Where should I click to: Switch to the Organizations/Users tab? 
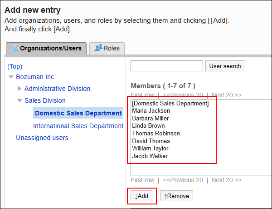tap(46, 48)
